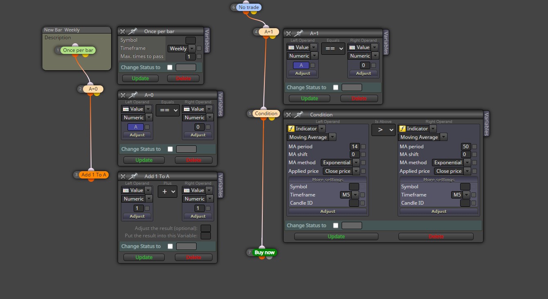Select the green Buy now node

click(x=264, y=252)
